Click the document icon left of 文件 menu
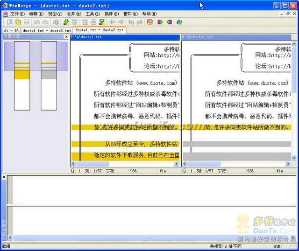The height and width of the screenshot is (251, 299). tap(5, 14)
